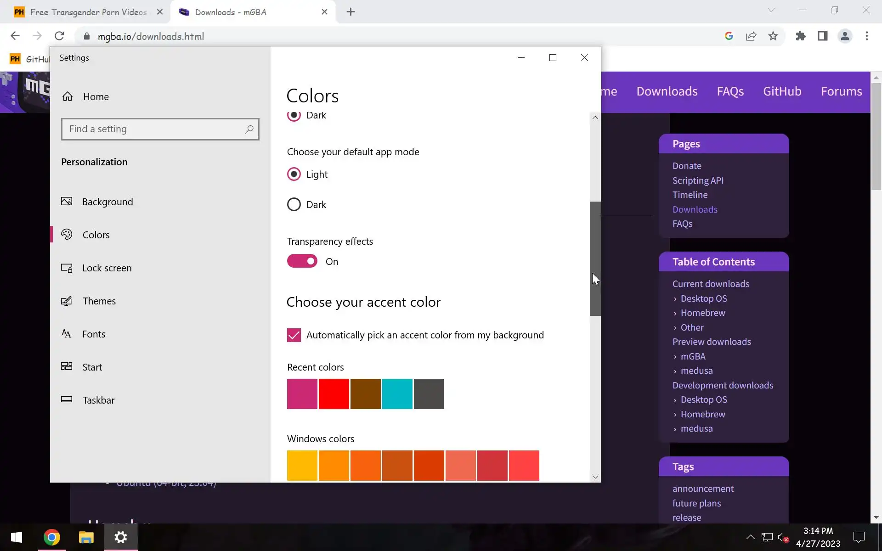Click the Home icon in Settings
The image size is (882, 551).
click(68, 96)
